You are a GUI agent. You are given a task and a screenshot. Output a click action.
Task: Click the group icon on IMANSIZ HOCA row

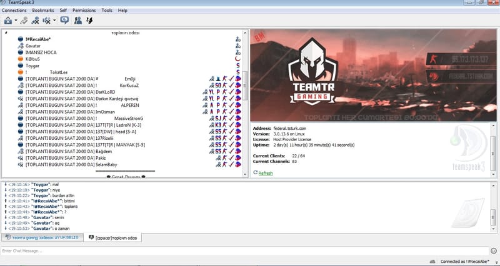pos(238,52)
